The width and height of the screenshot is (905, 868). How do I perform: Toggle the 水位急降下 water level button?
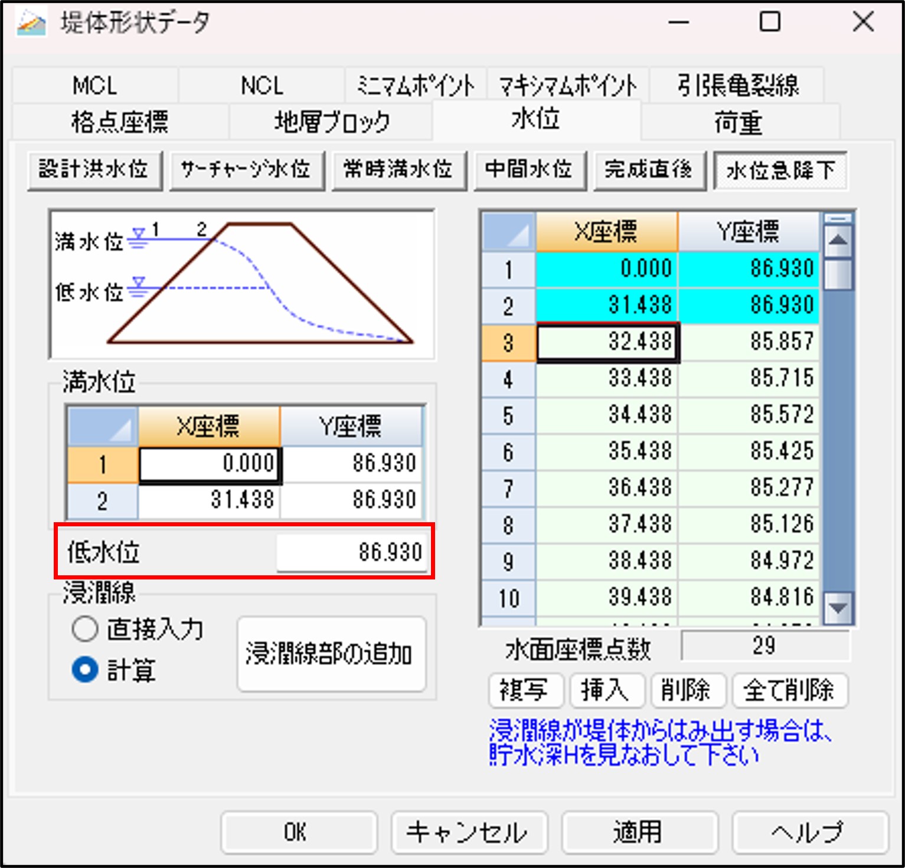pyautogui.click(x=780, y=171)
